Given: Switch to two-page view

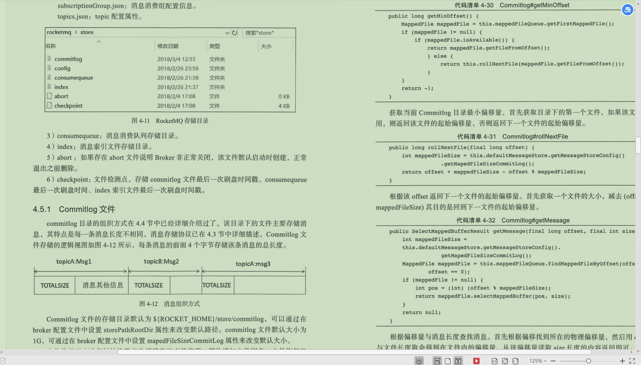Looking at the screenshot, I should [458, 361].
